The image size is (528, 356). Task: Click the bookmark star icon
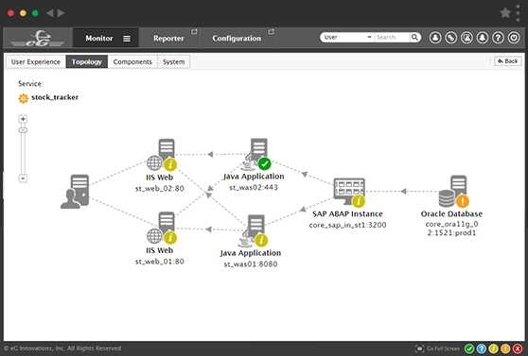(x=505, y=13)
